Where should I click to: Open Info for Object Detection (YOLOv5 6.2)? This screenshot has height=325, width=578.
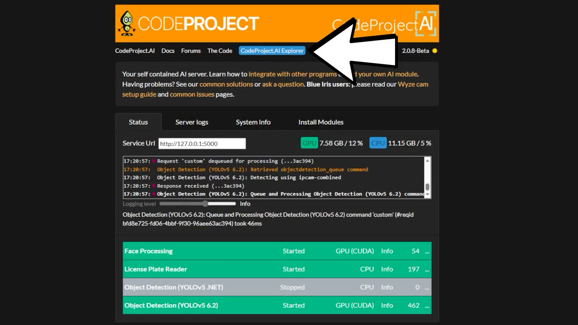coord(387,305)
